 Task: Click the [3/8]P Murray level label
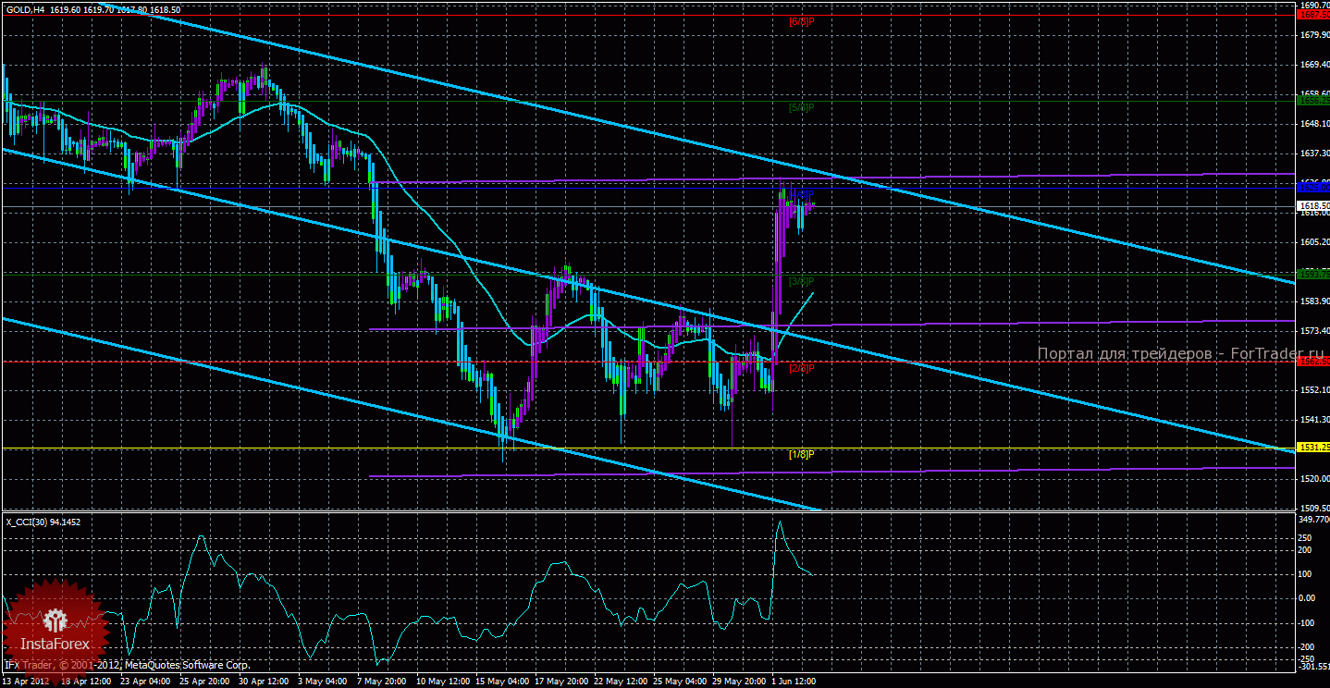(801, 280)
